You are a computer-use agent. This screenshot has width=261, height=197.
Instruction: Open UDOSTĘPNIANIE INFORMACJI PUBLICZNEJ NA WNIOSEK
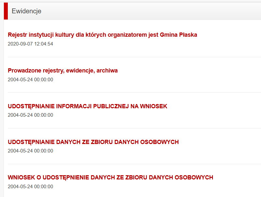tap(87, 106)
